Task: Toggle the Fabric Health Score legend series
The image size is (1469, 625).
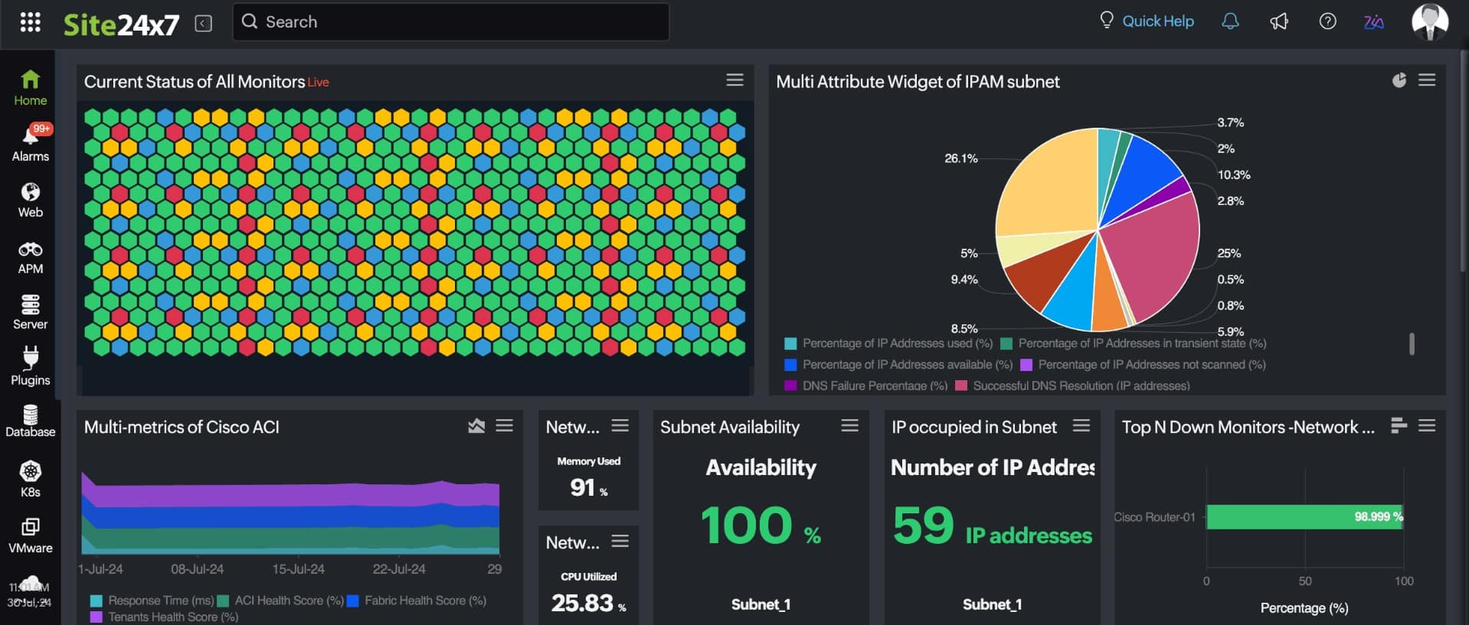Action: (x=353, y=601)
